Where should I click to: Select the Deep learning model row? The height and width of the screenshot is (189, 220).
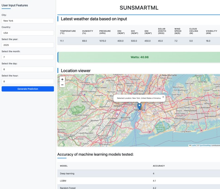click(x=139, y=173)
